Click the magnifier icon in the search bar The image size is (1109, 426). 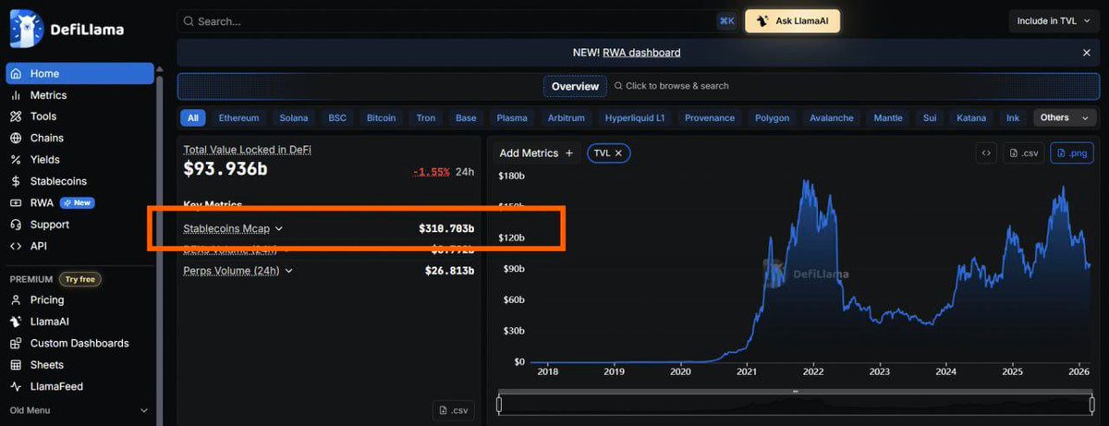(189, 21)
